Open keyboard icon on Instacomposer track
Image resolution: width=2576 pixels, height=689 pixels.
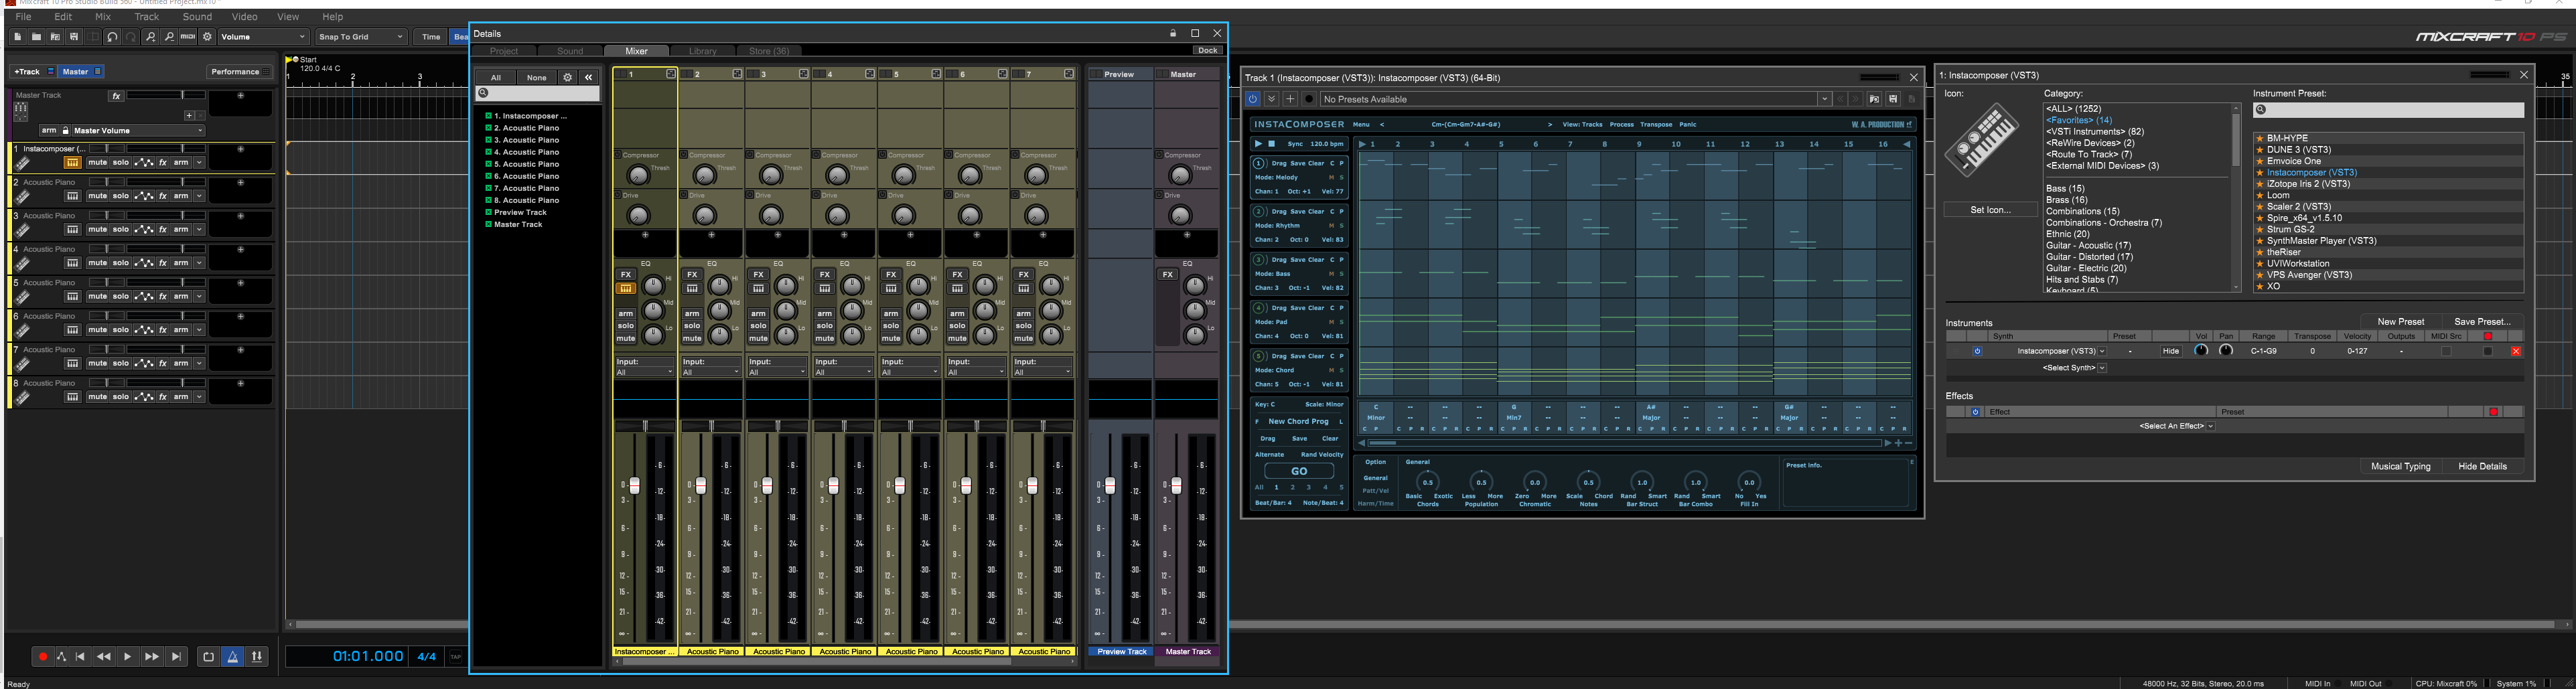[72, 162]
